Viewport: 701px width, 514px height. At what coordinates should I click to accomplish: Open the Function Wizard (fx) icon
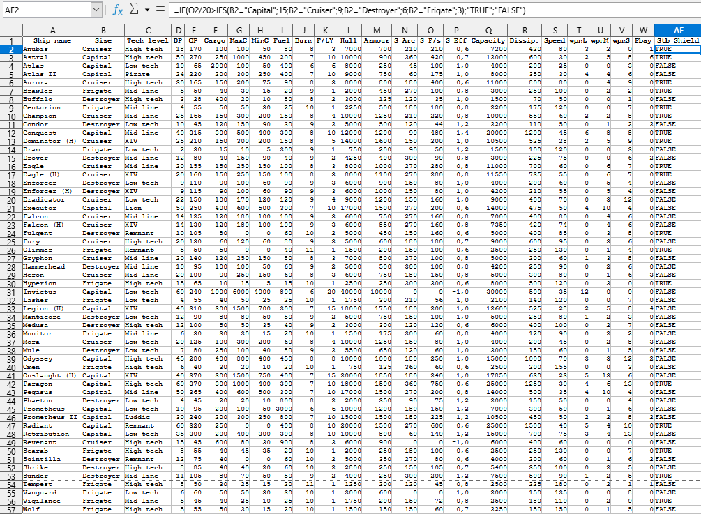118,10
